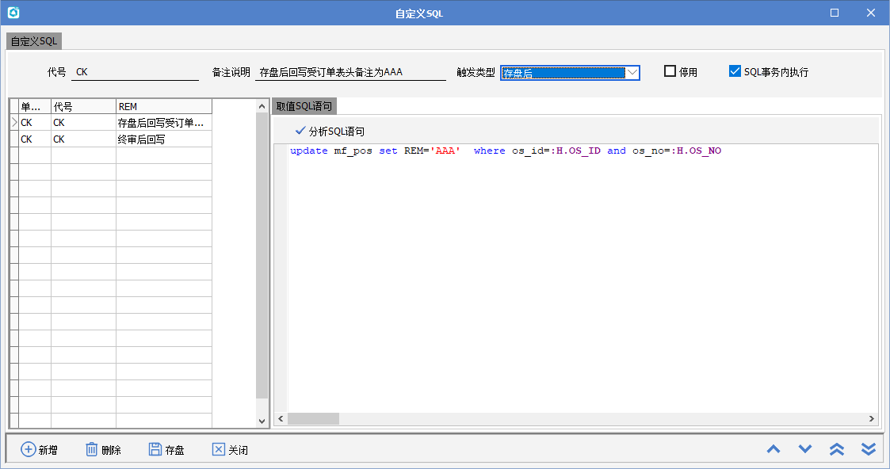Click the app logo icon in title bar

[13, 13]
